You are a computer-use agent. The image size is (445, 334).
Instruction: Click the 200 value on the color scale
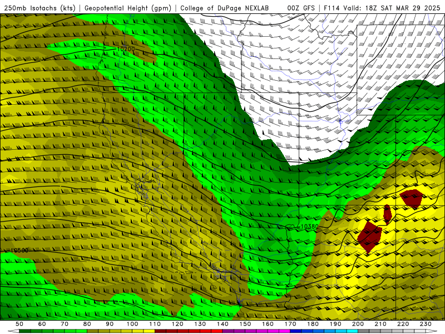tap(358, 324)
